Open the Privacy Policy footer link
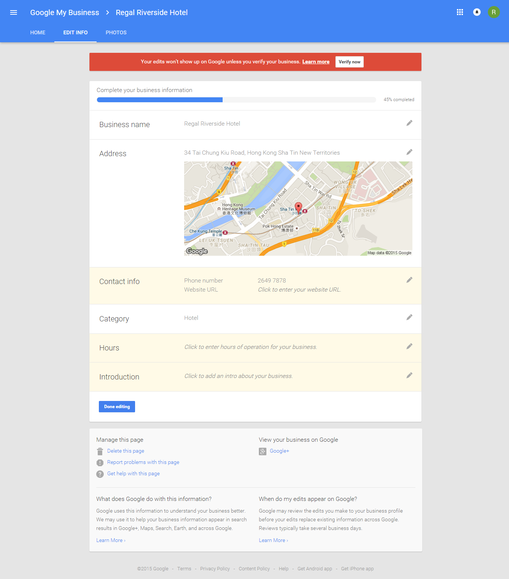Viewport: 509px width, 579px height. click(x=215, y=569)
